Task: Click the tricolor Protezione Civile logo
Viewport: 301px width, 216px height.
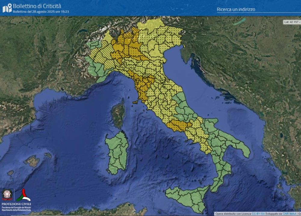Action: [23, 195]
